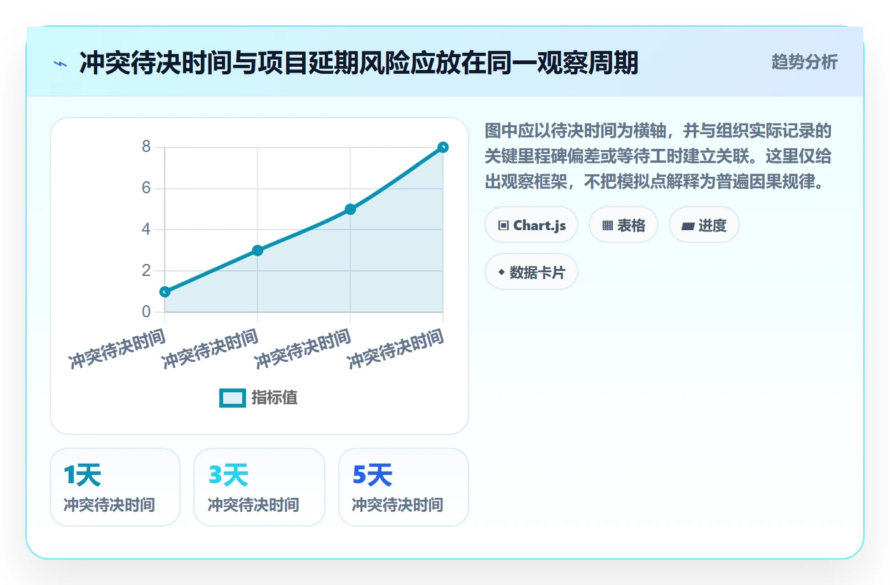Click the y-axis label 4

coord(146,229)
